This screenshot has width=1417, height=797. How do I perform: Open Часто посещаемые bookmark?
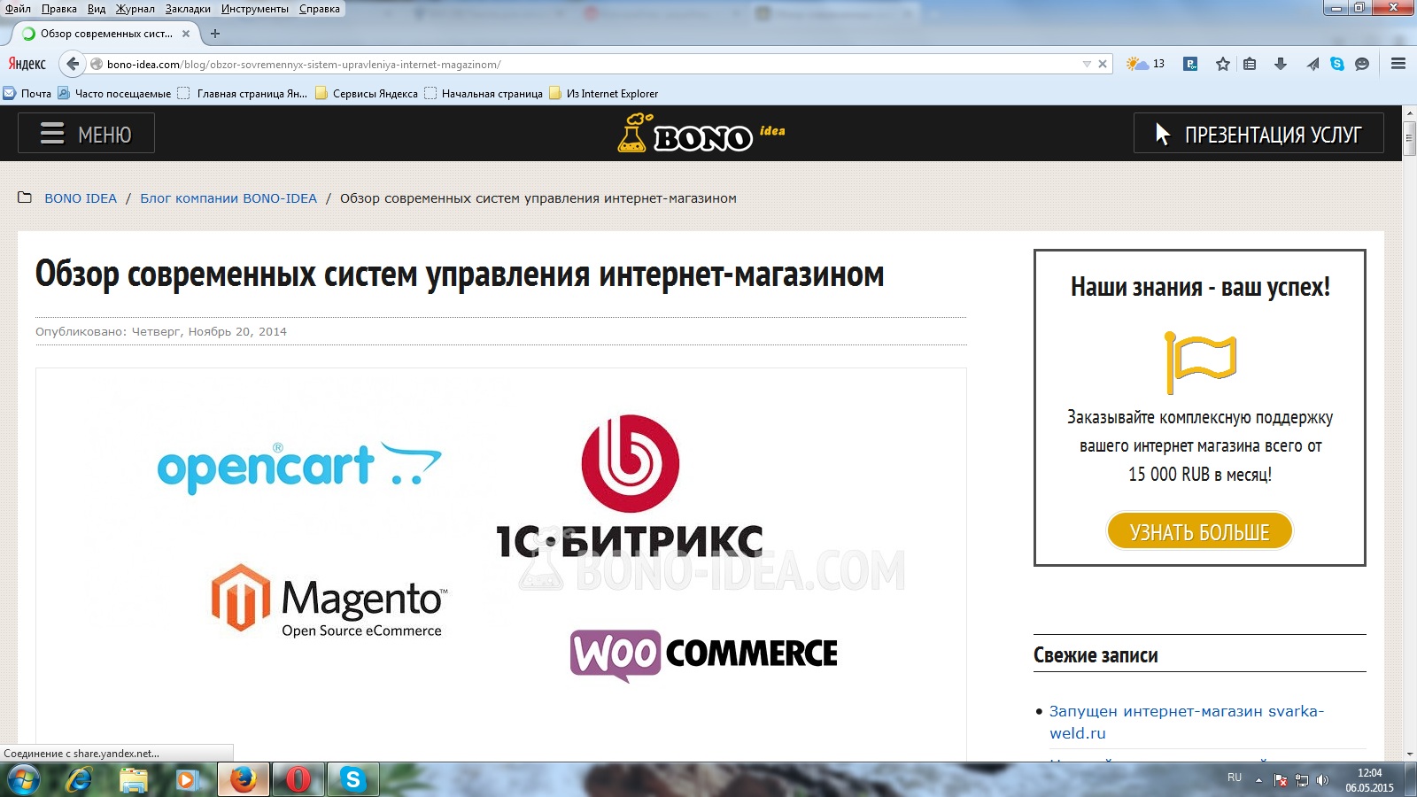(x=114, y=93)
